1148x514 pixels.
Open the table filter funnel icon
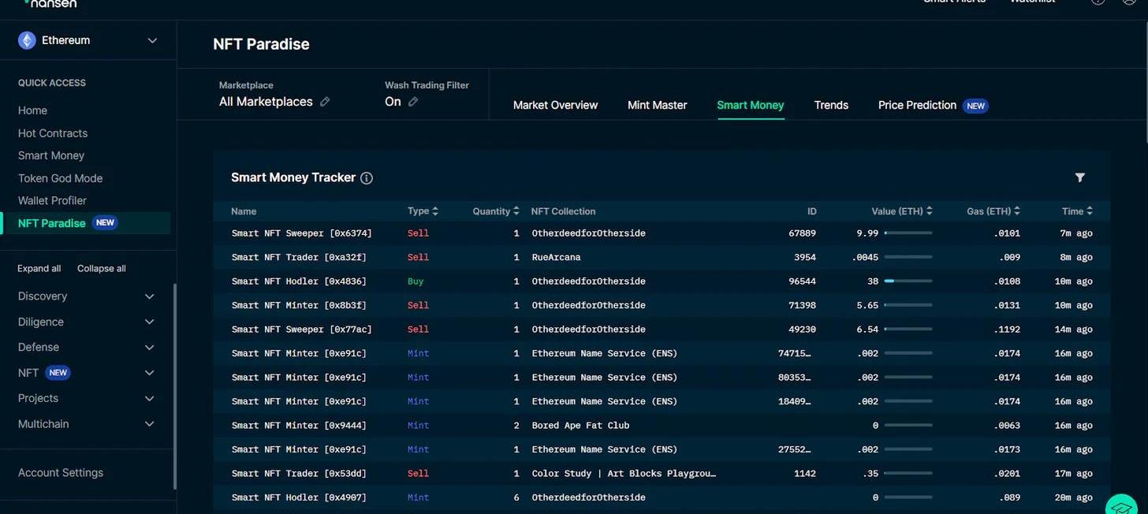pos(1079,178)
